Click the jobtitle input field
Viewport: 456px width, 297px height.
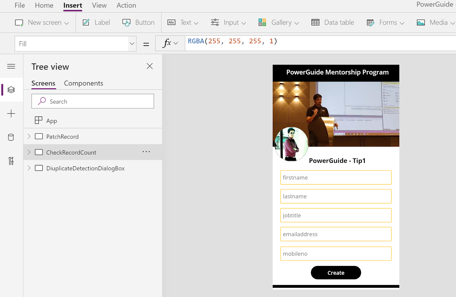(x=336, y=215)
